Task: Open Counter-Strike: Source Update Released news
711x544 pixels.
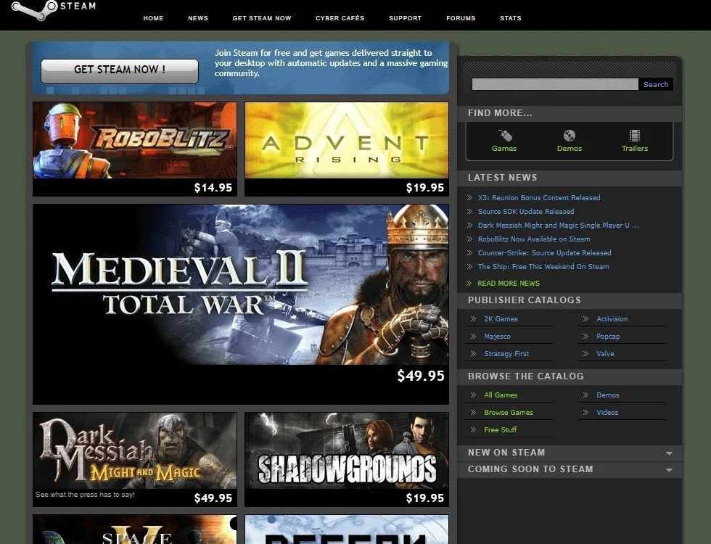Action: pyautogui.click(x=544, y=253)
